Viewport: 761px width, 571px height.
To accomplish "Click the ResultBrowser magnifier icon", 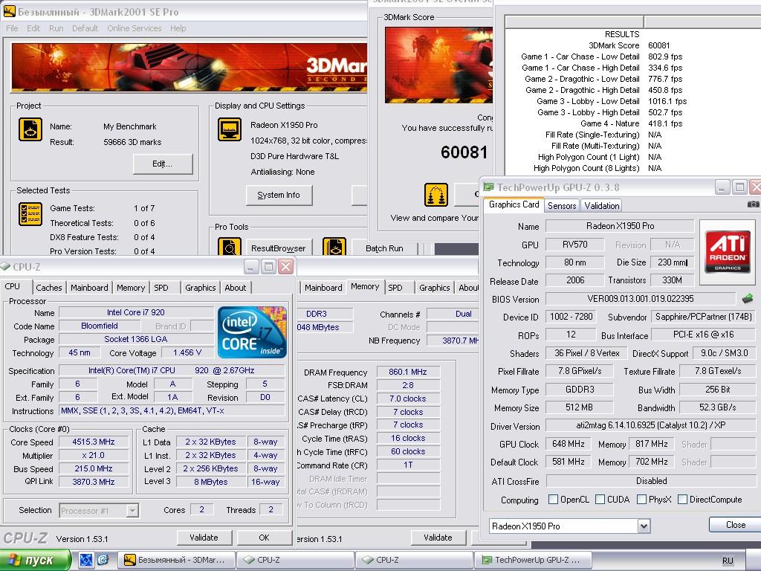I will (x=229, y=248).
